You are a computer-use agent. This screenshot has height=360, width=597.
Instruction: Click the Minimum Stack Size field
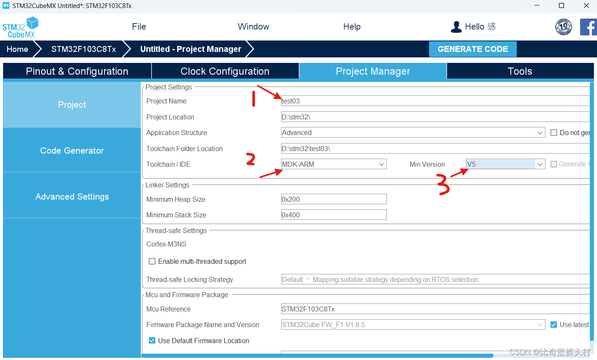[x=334, y=215]
